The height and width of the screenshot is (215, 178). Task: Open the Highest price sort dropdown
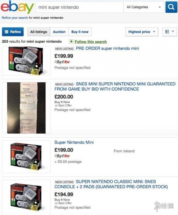tap(142, 32)
